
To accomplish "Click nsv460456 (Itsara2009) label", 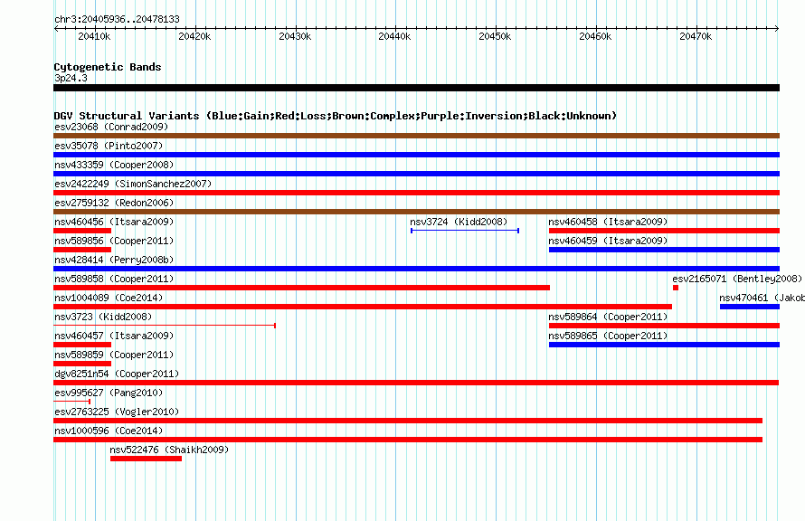I will 114,222.
